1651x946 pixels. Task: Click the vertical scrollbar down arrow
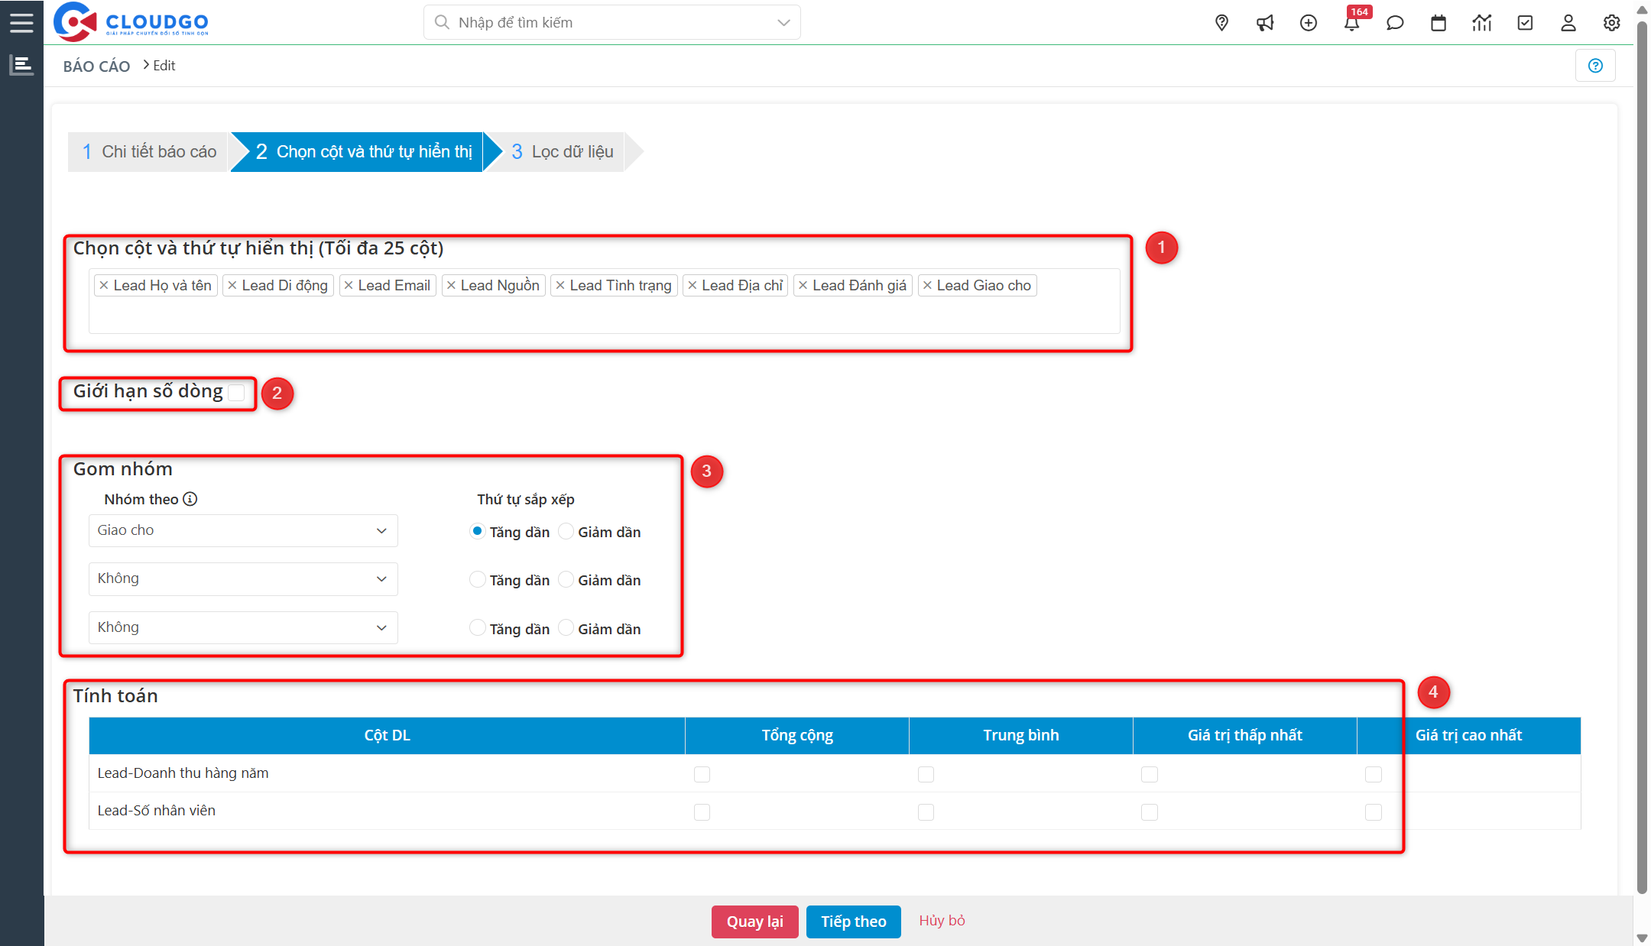tap(1642, 938)
